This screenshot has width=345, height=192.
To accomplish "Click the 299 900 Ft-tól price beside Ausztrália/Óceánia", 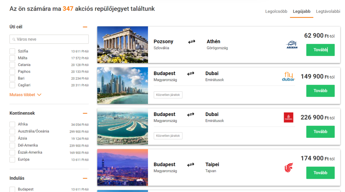I will 79,132.
